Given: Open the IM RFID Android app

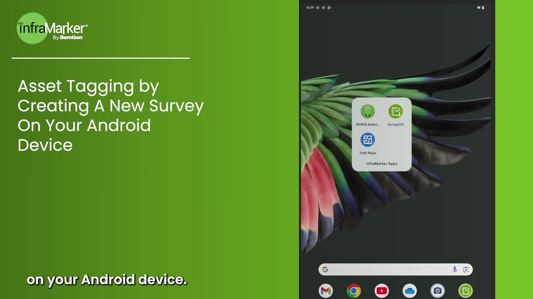Looking at the screenshot, I should point(368,112).
